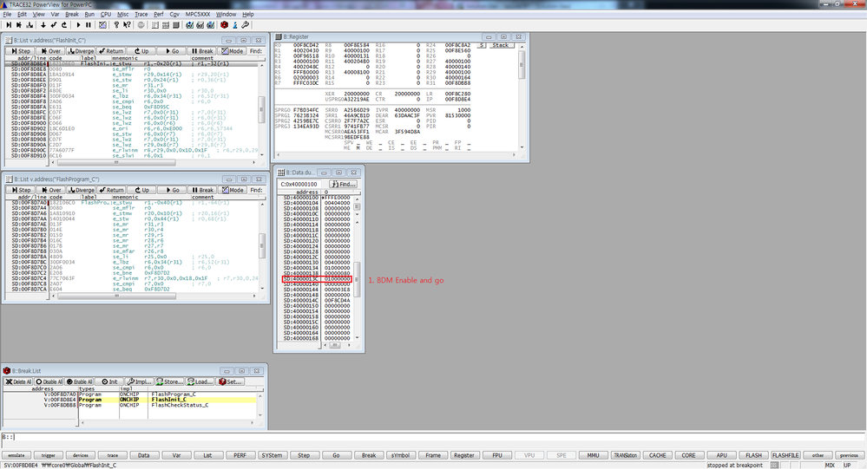Click the wrench configuration icon in toolbar
Screen dimensions: 867x469
coord(245,25)
